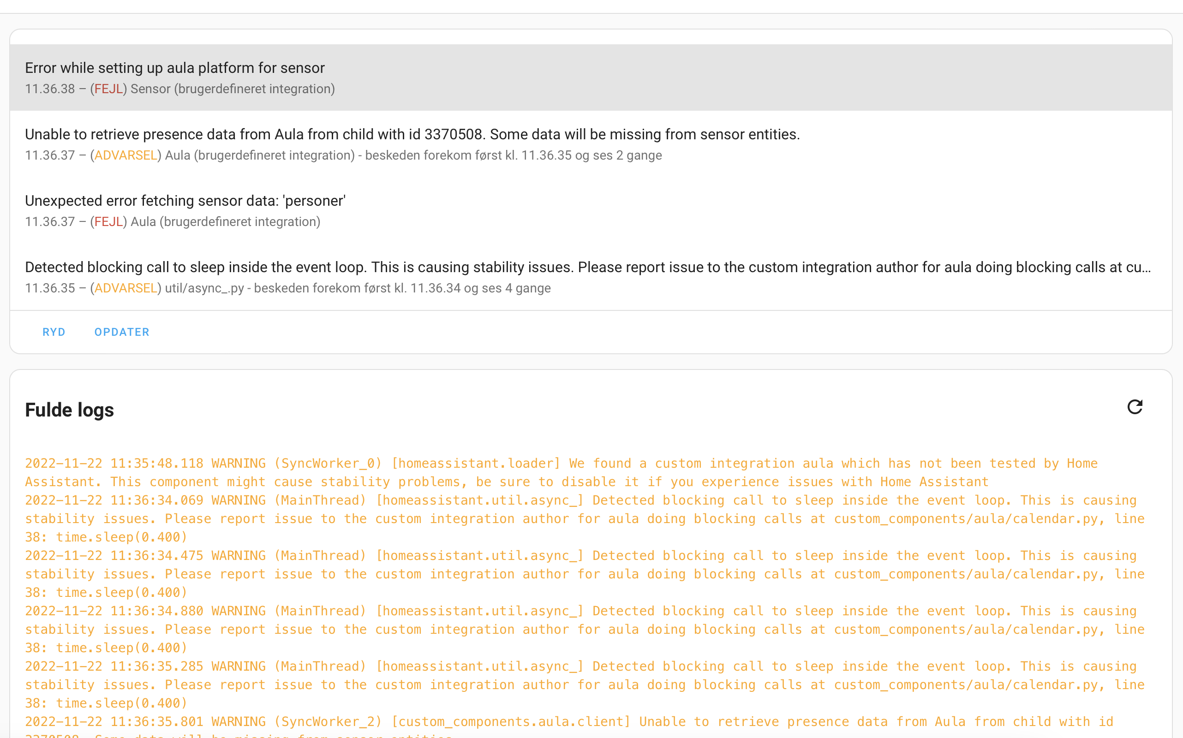1183x738 pixels.
Task: Click the timestamp 11.36.38 on the top error
Action: tap(49, 89)
